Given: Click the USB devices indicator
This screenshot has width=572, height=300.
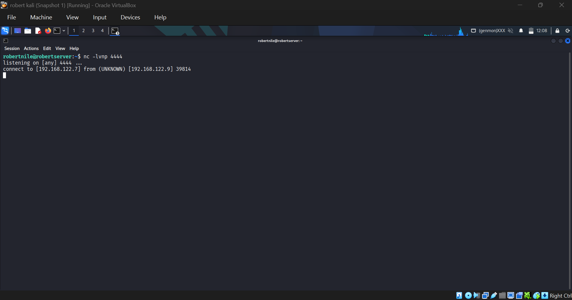Looking at the screenshot, I should point(494,295).
